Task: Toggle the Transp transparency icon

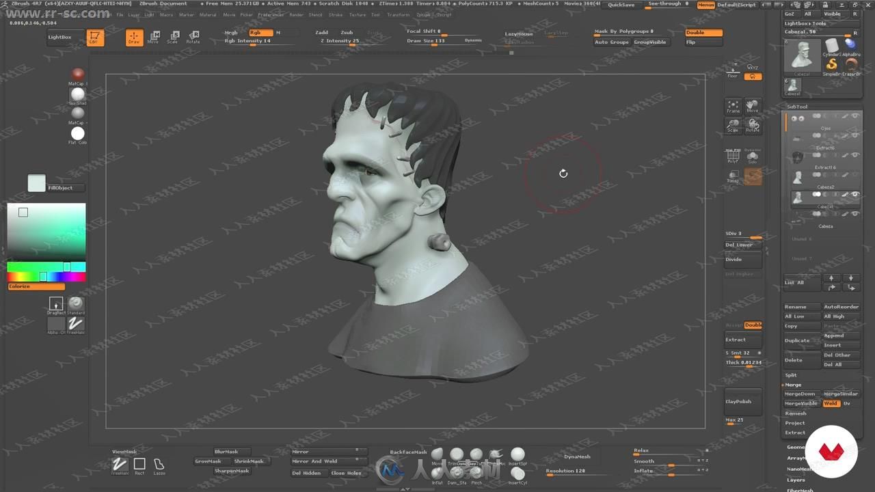Action: pos(733,176)
